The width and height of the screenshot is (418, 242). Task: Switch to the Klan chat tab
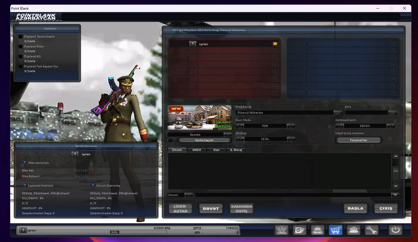pos(216,150)
